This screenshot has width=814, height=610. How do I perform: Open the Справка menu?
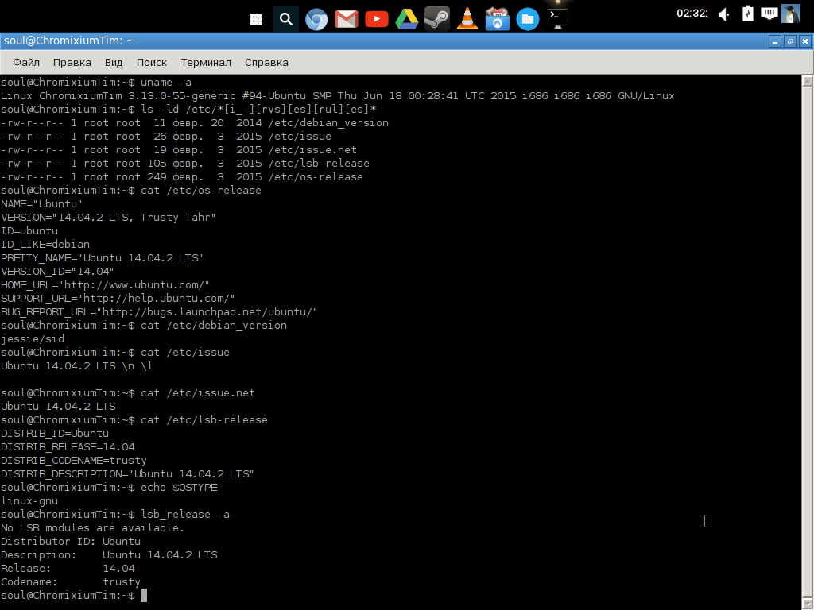click(x=266, y=62)
